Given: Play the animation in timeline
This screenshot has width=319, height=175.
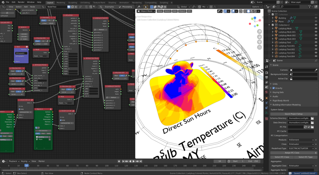Looking at the screenshot, I should point(134,161).
